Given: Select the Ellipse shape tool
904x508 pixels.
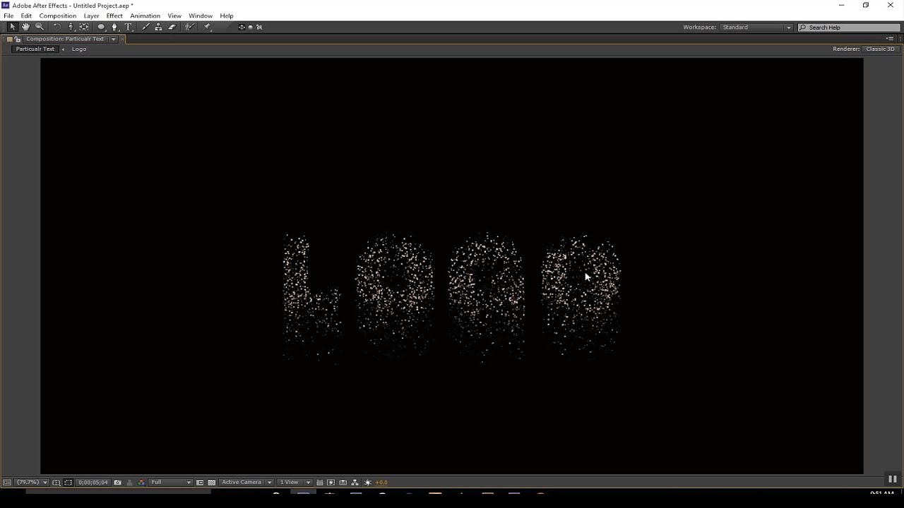Looking at the screenshot, I should coord(101,27).
